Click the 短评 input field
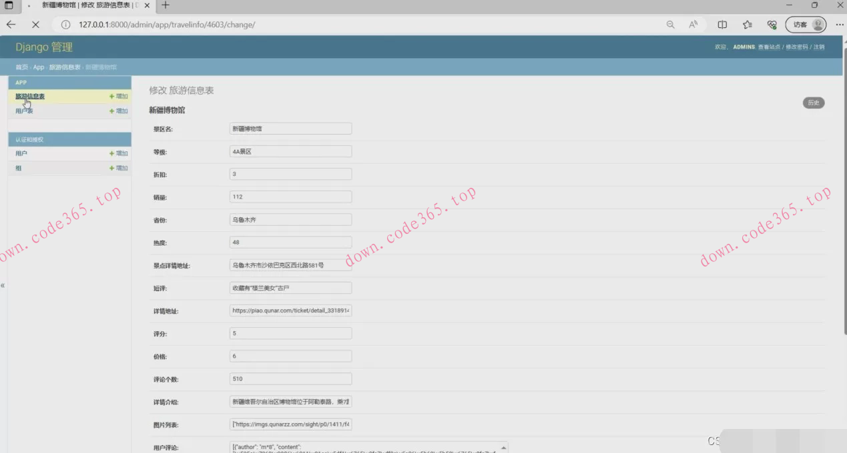The height and width of the screenshot is (453, 847). click(290, 288)
